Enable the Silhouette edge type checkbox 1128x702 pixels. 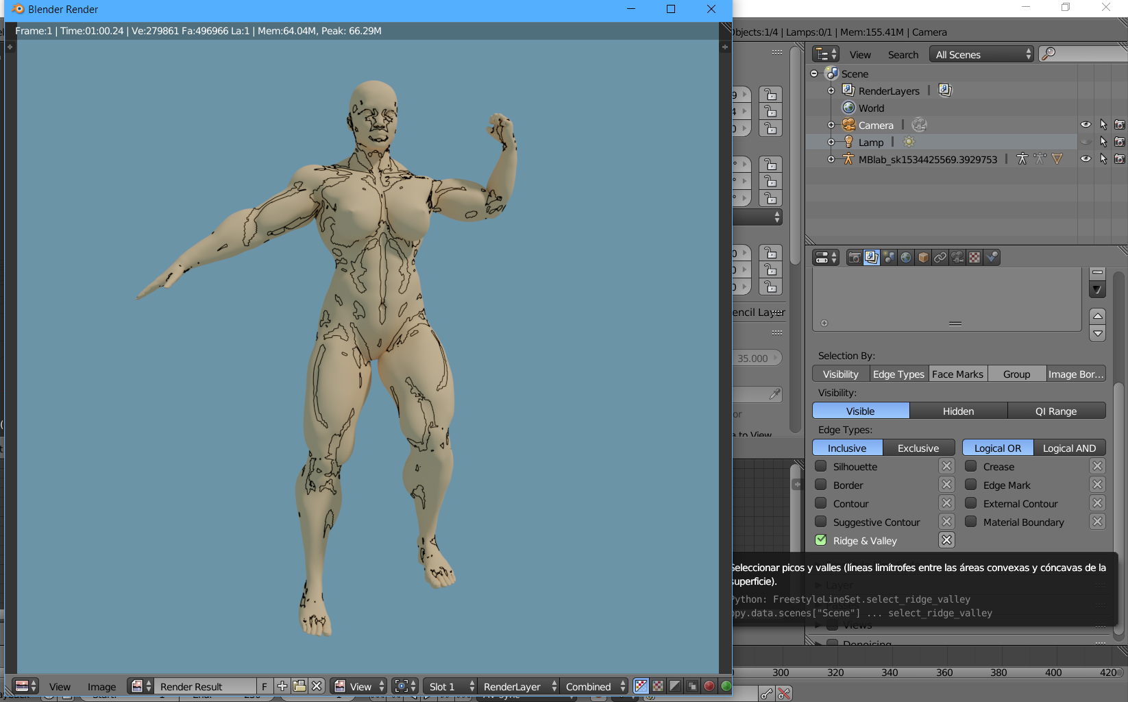point(821,466)
